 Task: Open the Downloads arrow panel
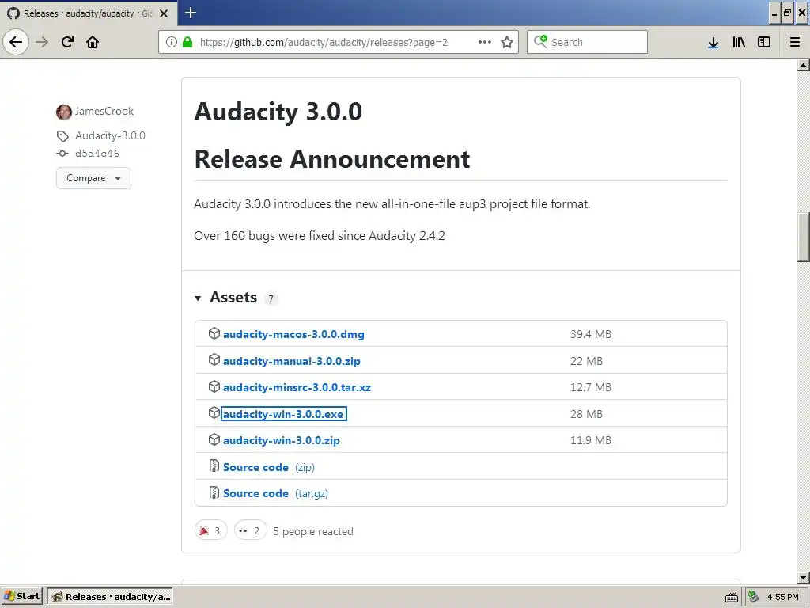tap(713, 43)
